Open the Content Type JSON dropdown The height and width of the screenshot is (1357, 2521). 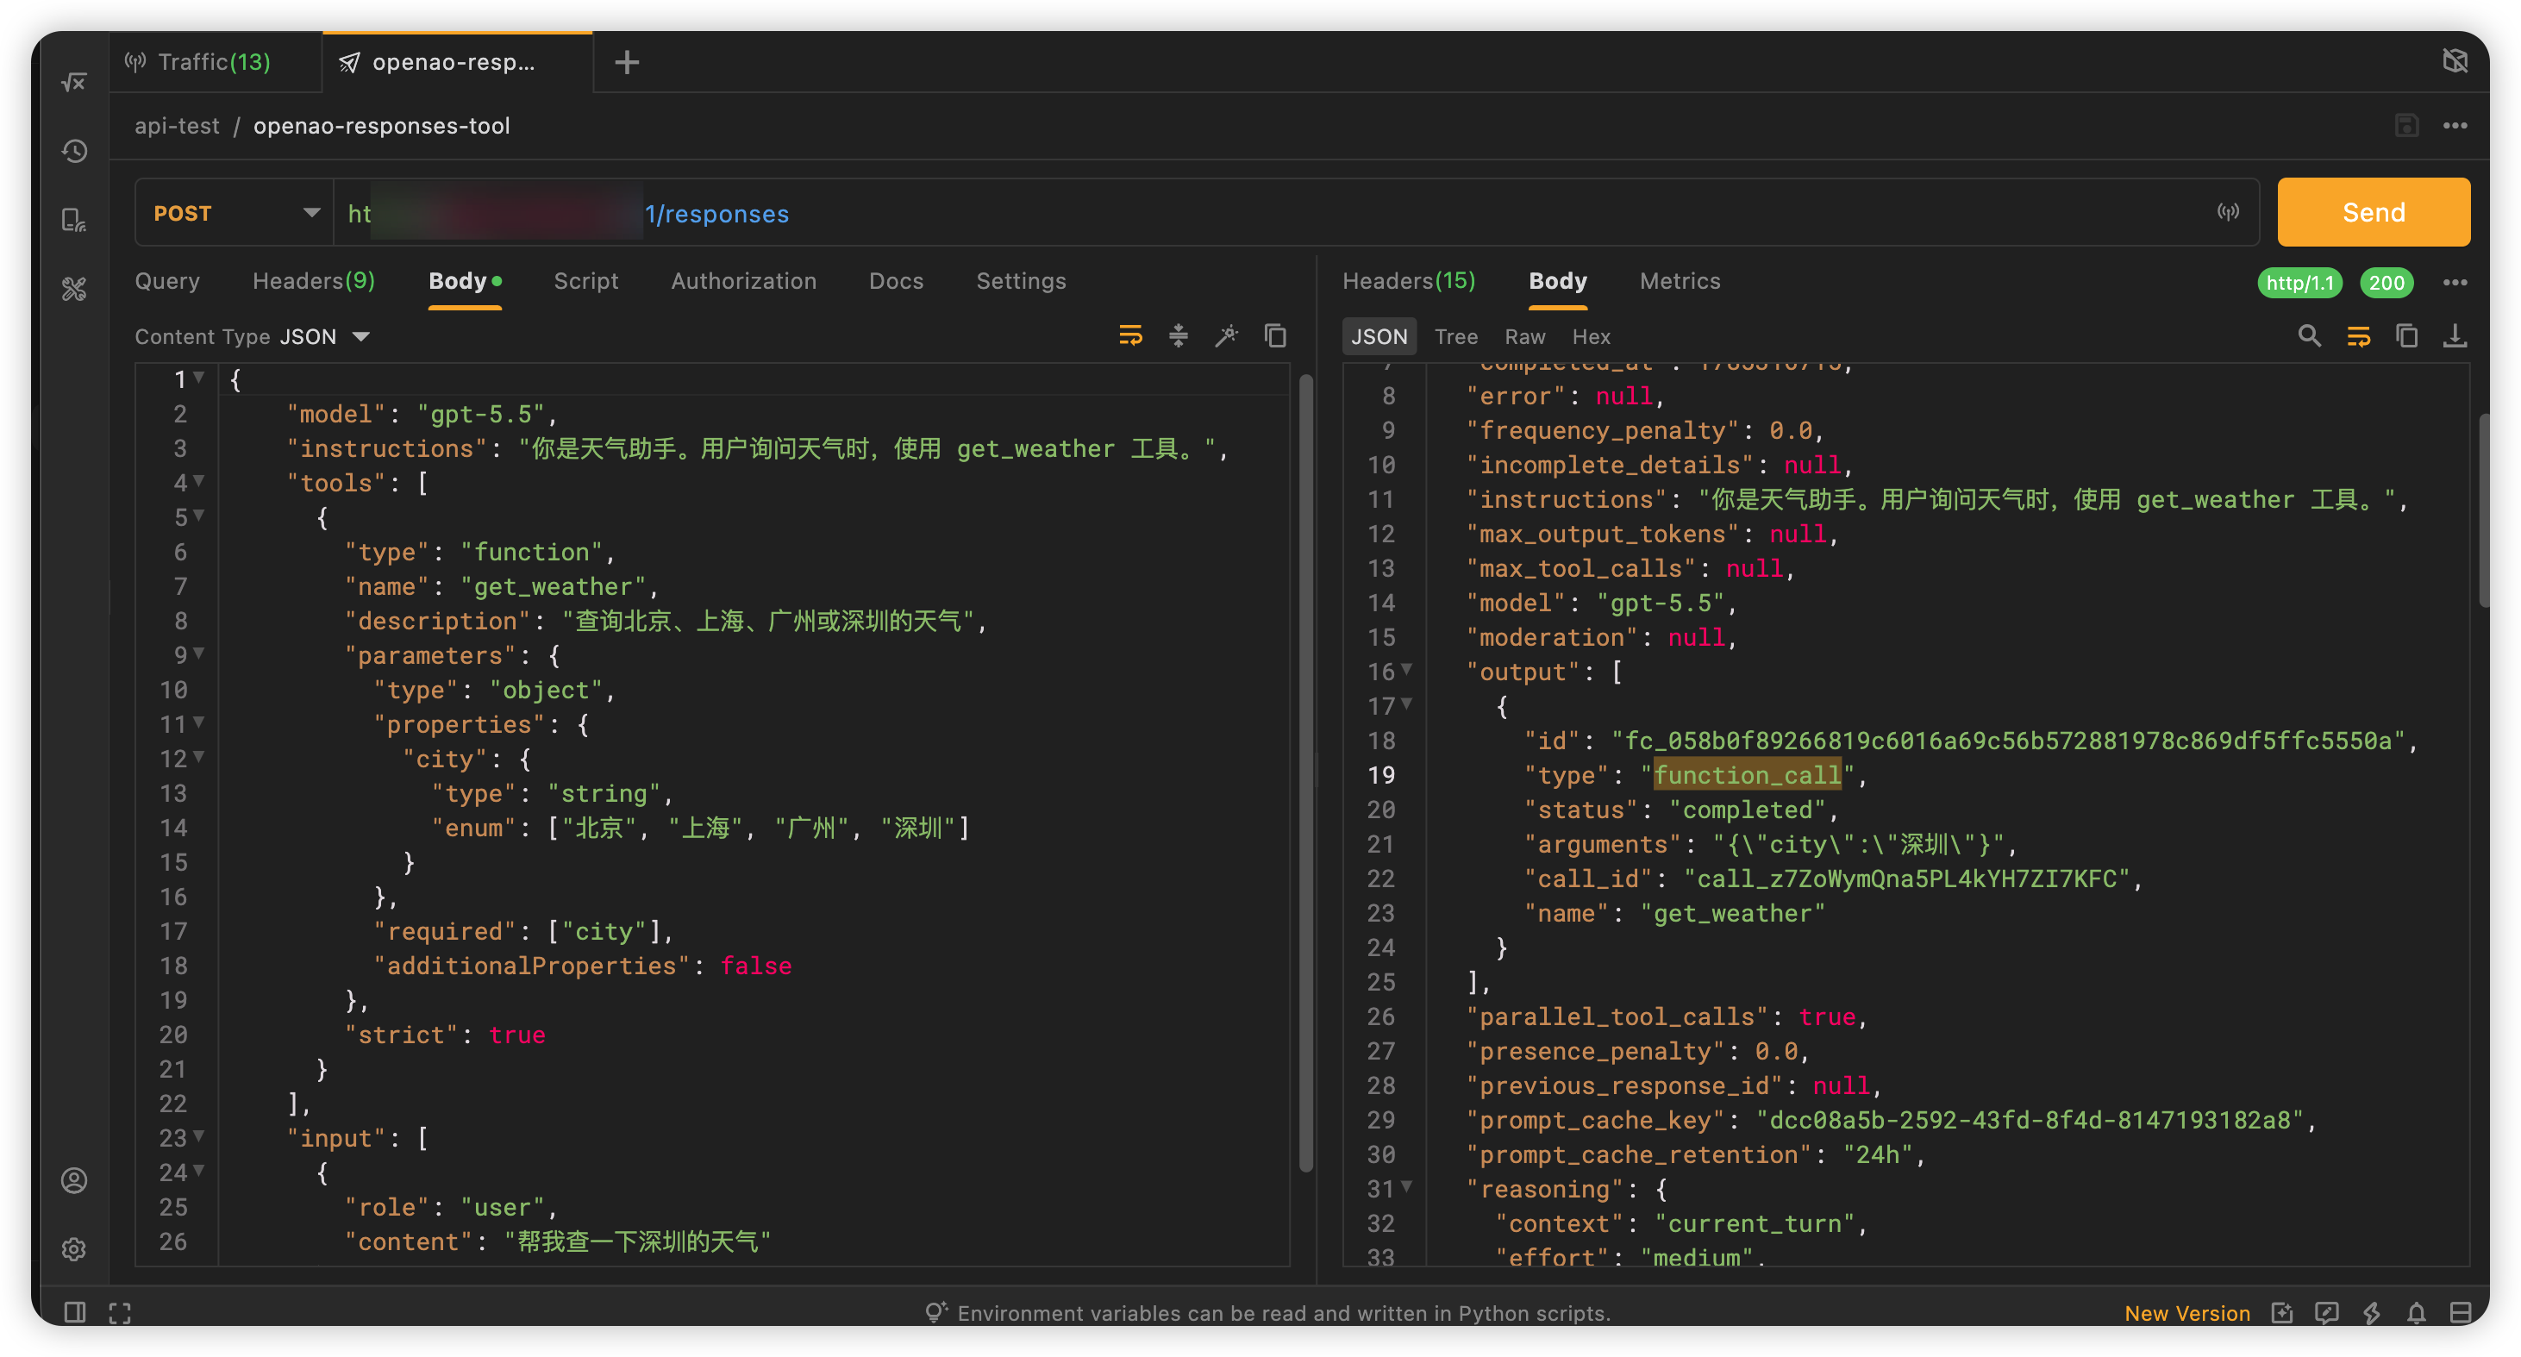click(x=326, y=336)
